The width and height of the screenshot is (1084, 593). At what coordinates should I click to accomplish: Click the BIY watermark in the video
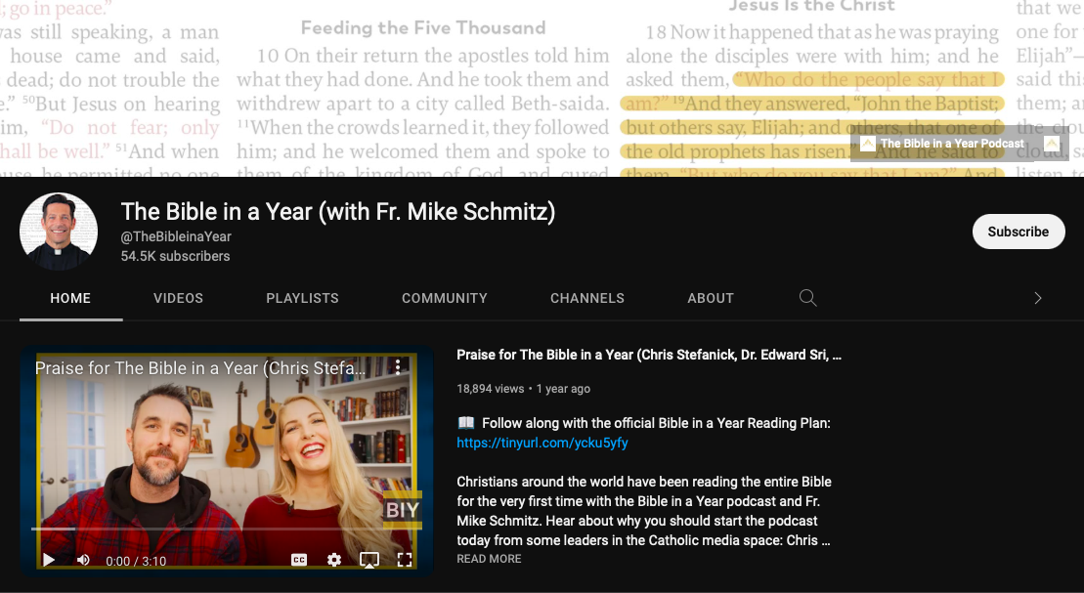402,510
